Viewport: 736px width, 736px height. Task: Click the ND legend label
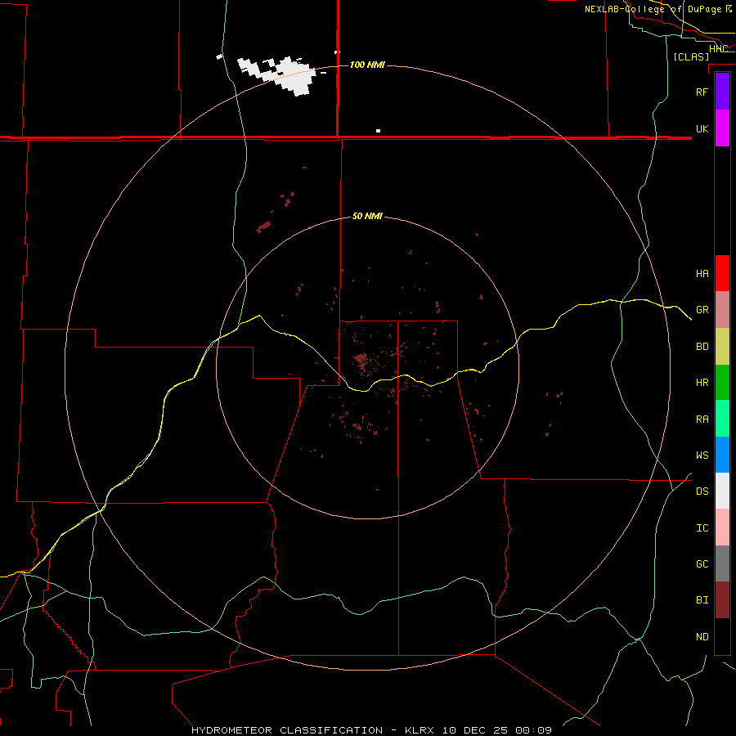[x=702, y=637]
